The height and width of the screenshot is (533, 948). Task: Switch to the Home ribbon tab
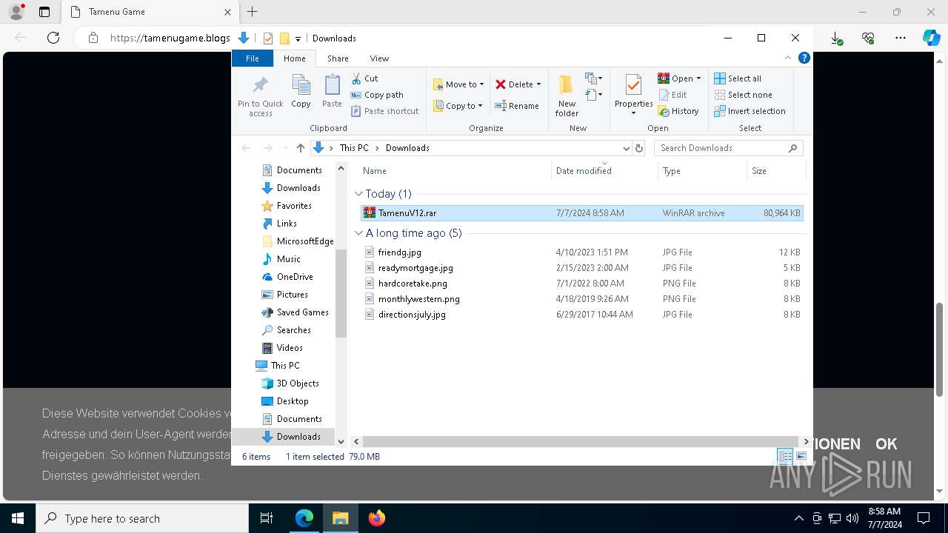(x=295, y=58)
